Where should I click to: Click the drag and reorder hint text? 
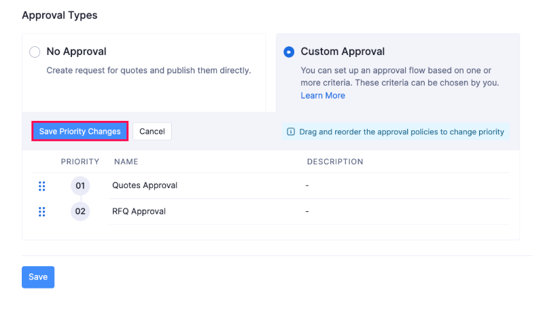[402, 132]
